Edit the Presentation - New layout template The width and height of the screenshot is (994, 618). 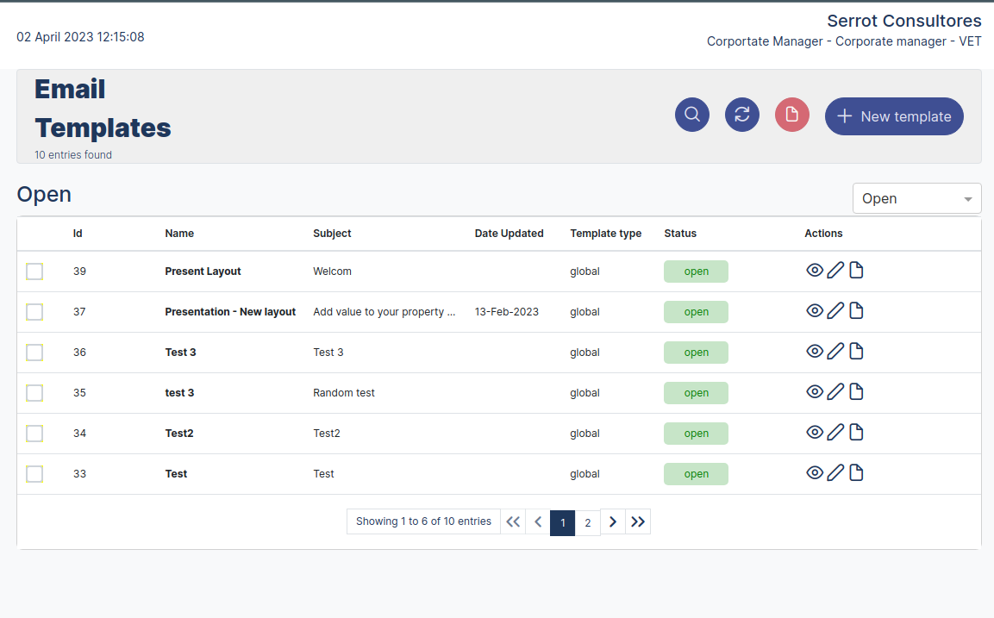click(835, 310)
